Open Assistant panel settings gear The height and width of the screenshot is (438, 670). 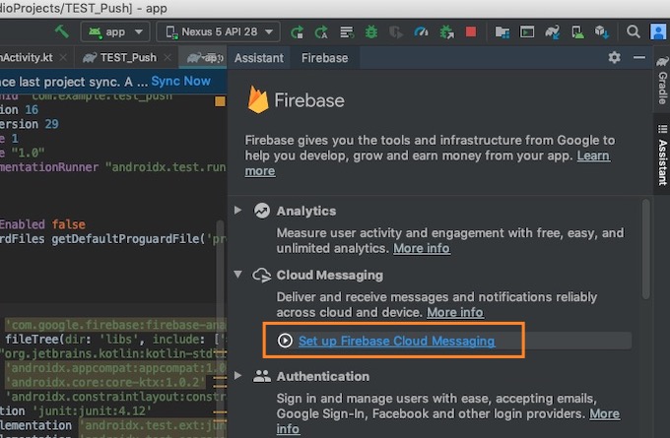pos(614,57)
